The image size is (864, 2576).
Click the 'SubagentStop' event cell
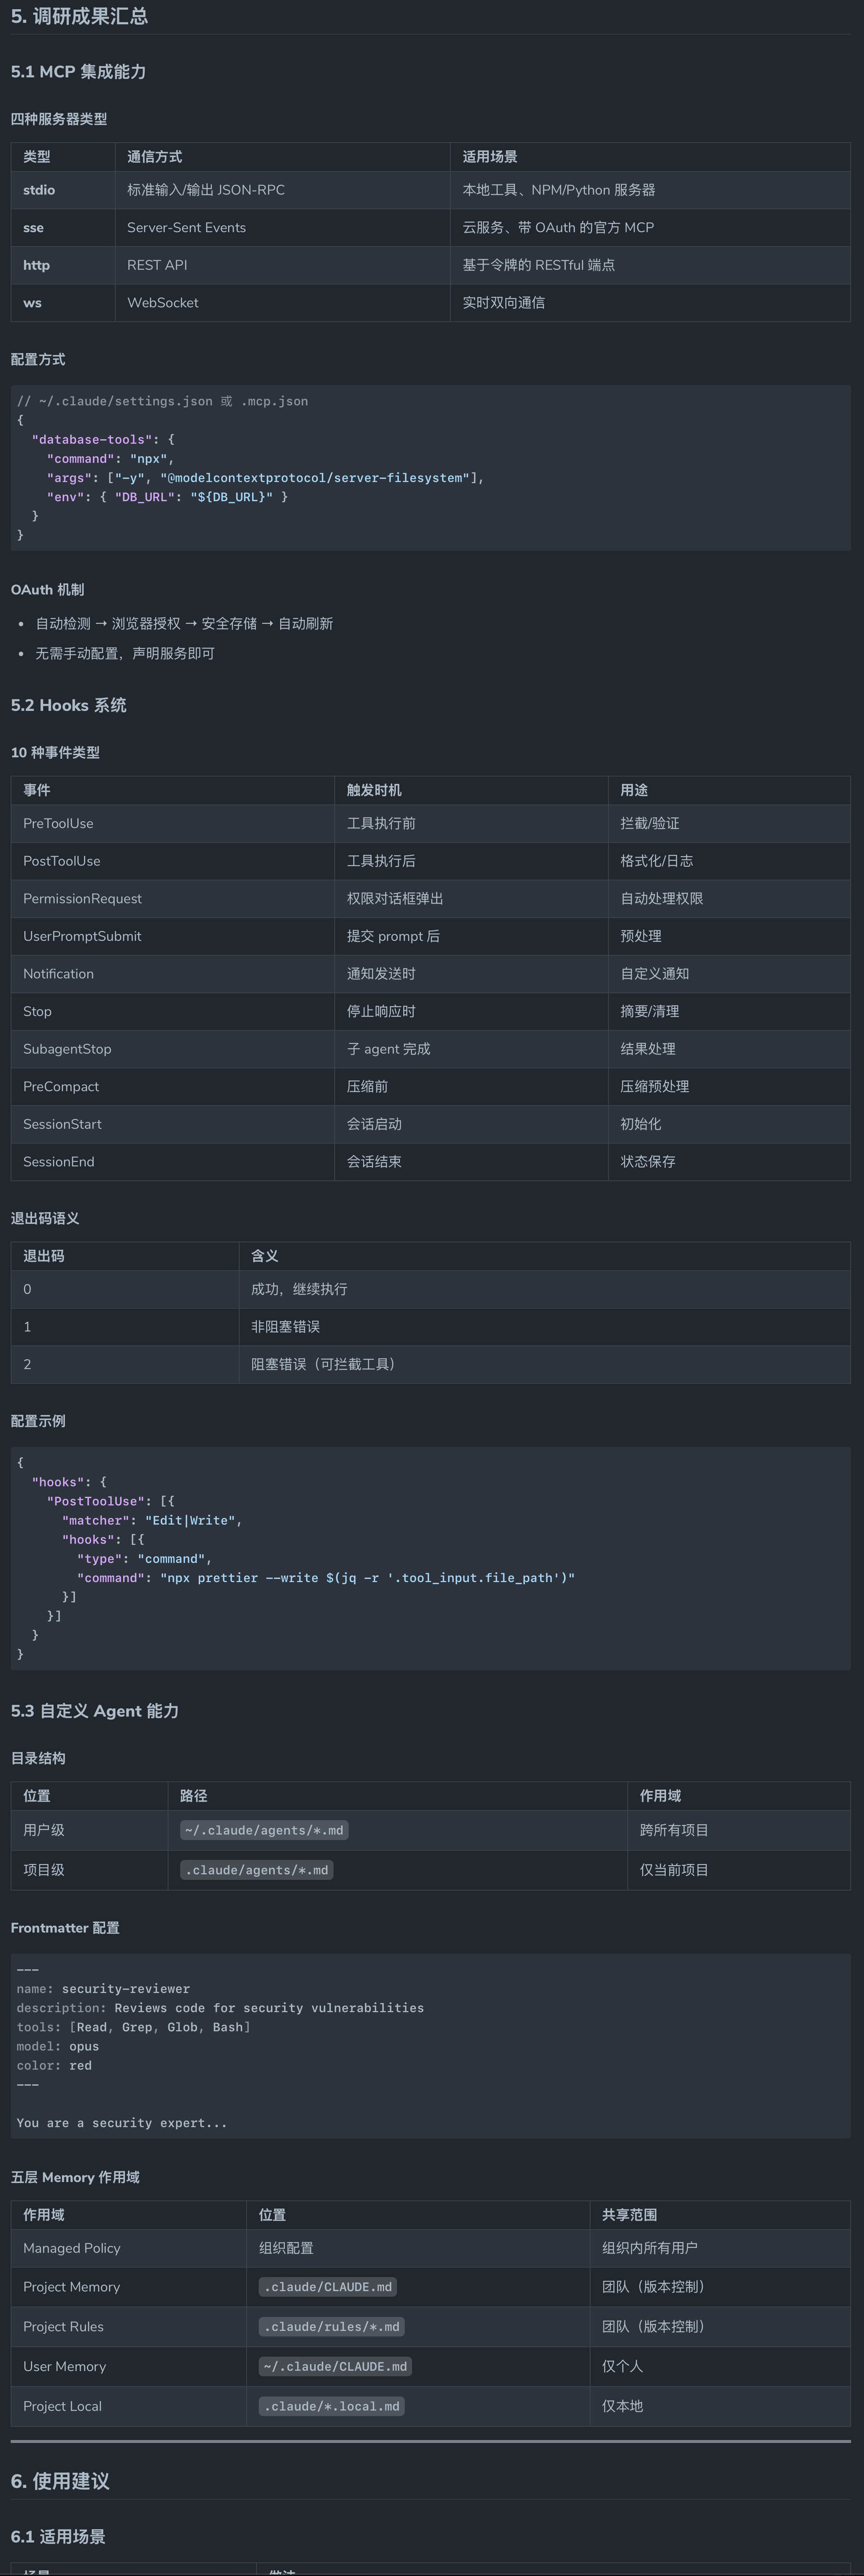(x=67, y=1049)
